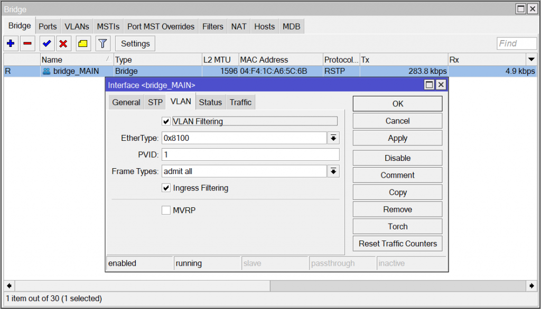Screen dimensions: 541x309
Task: Switch to the MDB tab
Action: [292, 26]
